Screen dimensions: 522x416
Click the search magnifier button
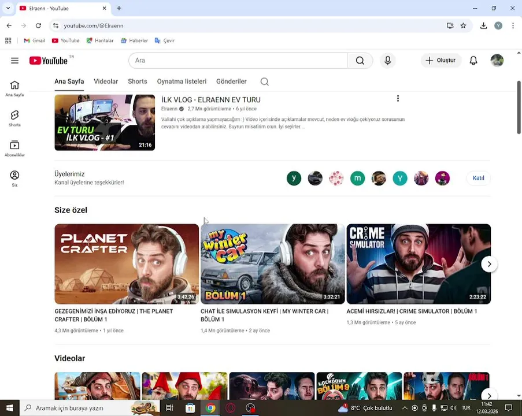(x=360, y=61)
